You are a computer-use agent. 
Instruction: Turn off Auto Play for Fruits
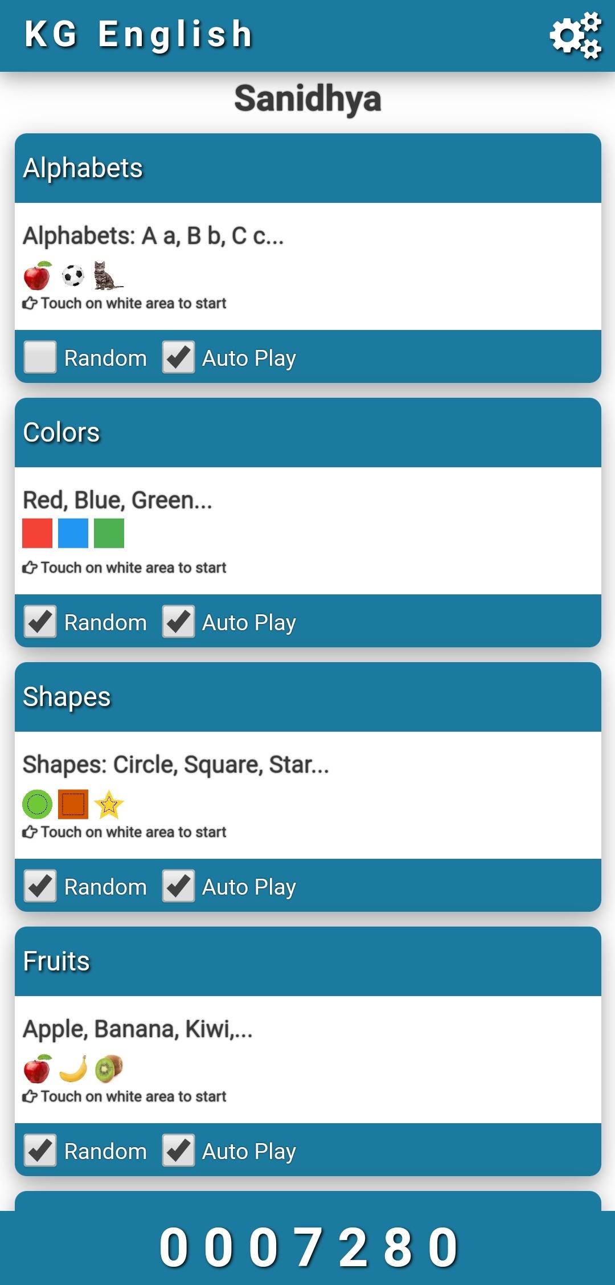click(x=178, y=1151)
